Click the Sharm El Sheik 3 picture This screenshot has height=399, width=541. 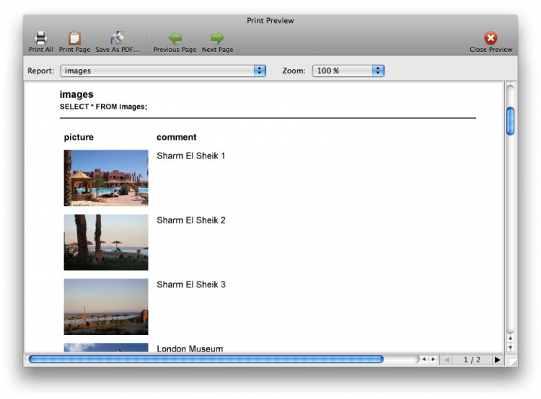[x=106, y=307]
